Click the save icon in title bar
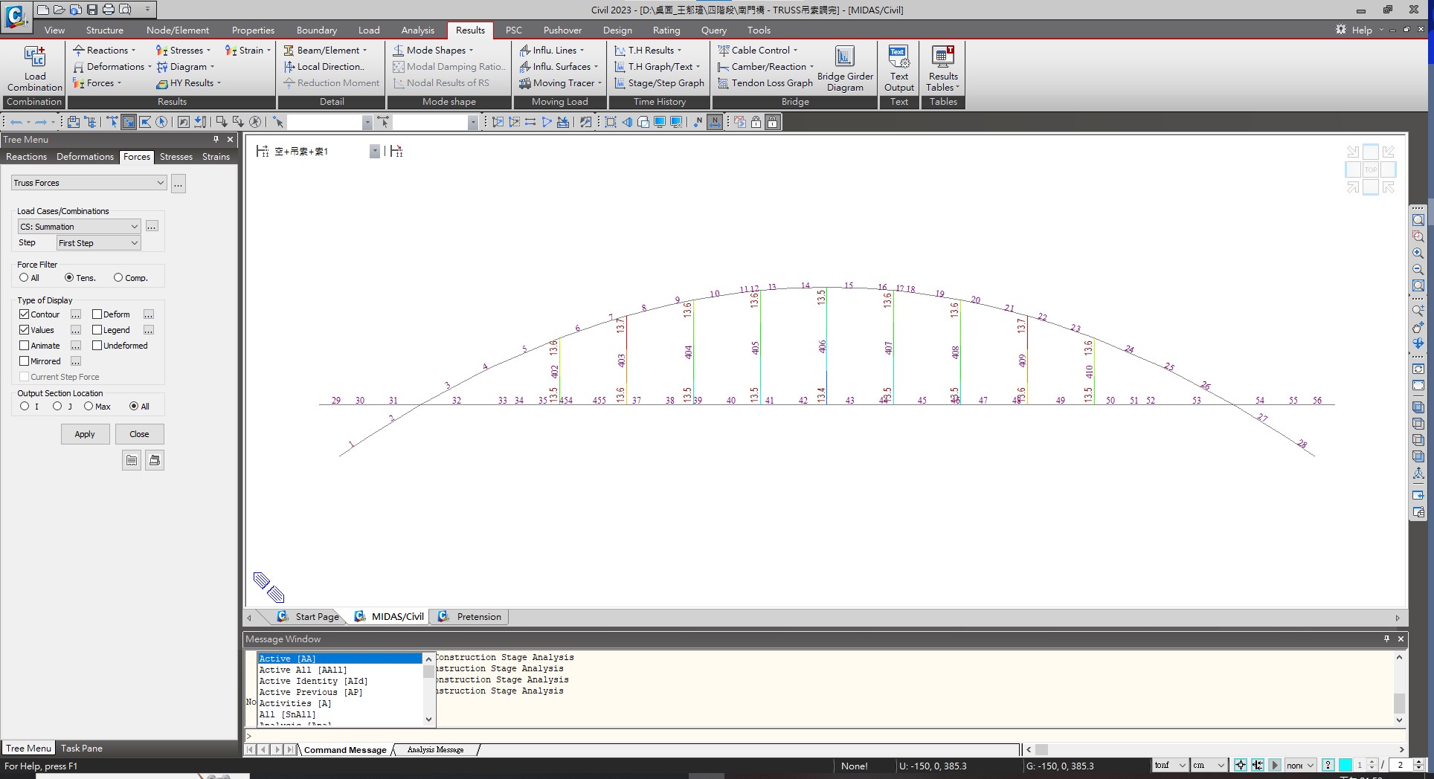The image size is (1434, 779). coord(92,10)
